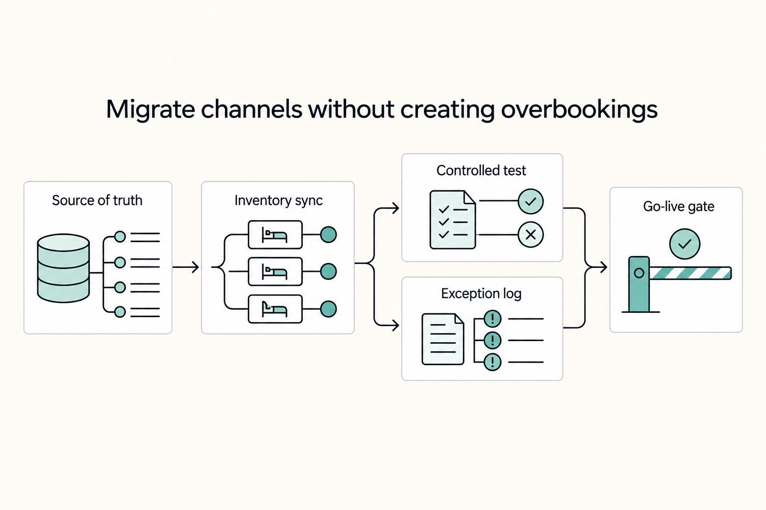Click the middle teal status dot in Inventory sync
The width and height of the screenshot is (766, 510).
coord(328,271)
